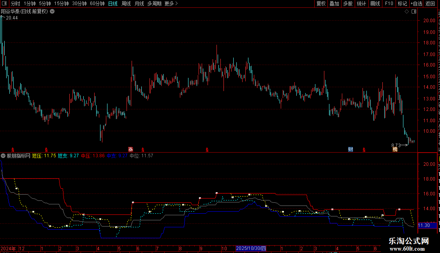The image size is (440, 253).
Task: Click the 2024年 time axis label
Action: (8, 248)
